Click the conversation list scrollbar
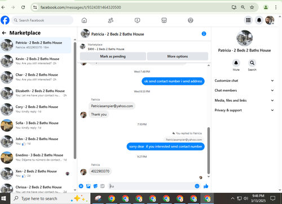The image size is (282, 204). tap(75, 101)
